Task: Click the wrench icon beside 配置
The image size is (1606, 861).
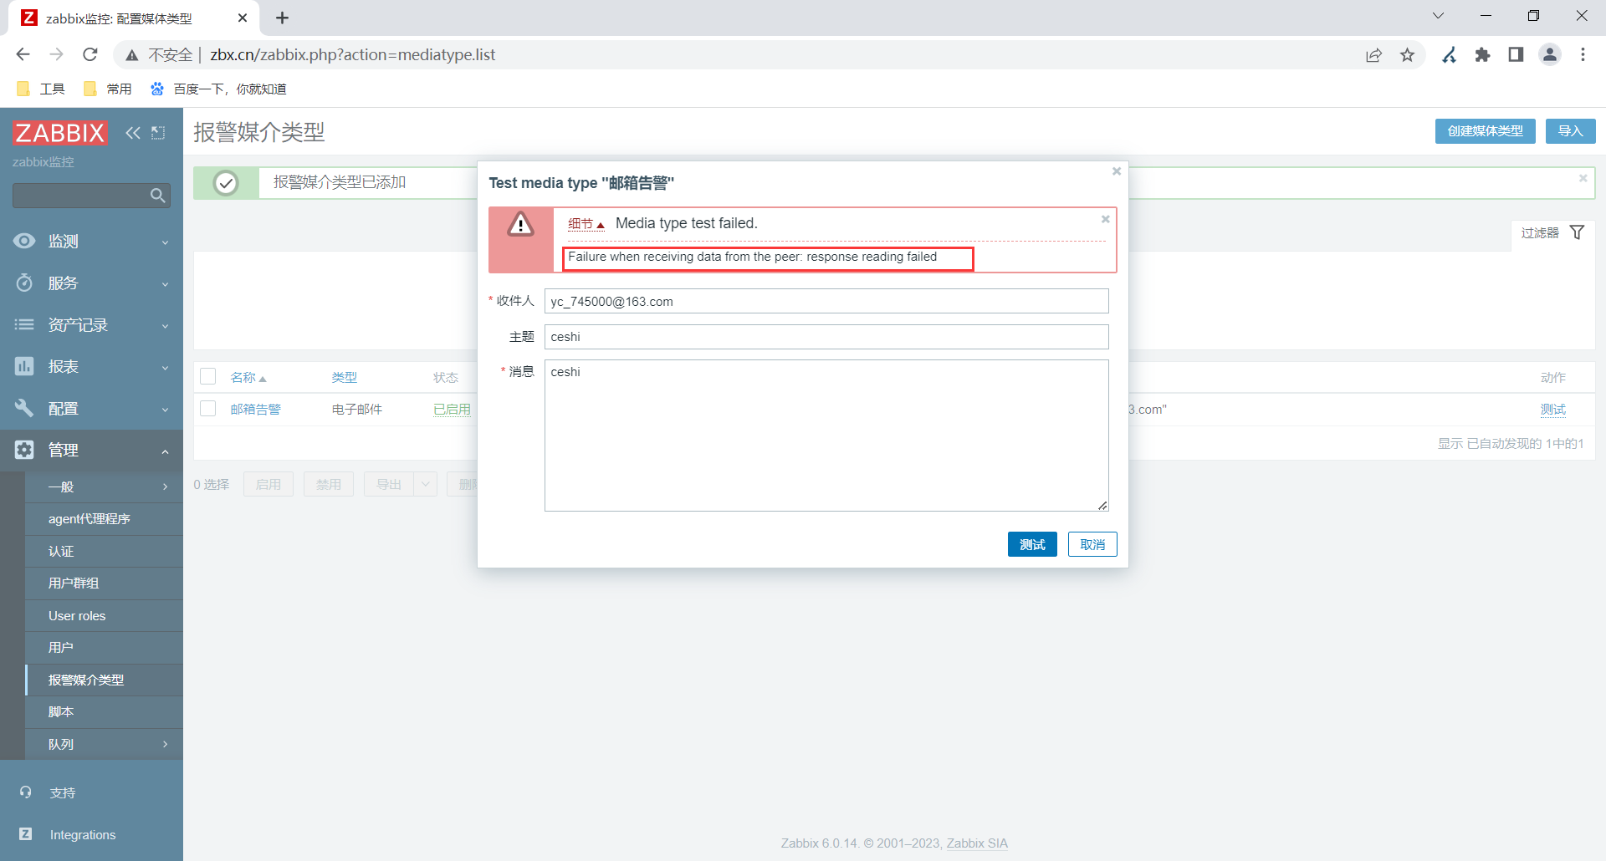Action: pos(24,408)
